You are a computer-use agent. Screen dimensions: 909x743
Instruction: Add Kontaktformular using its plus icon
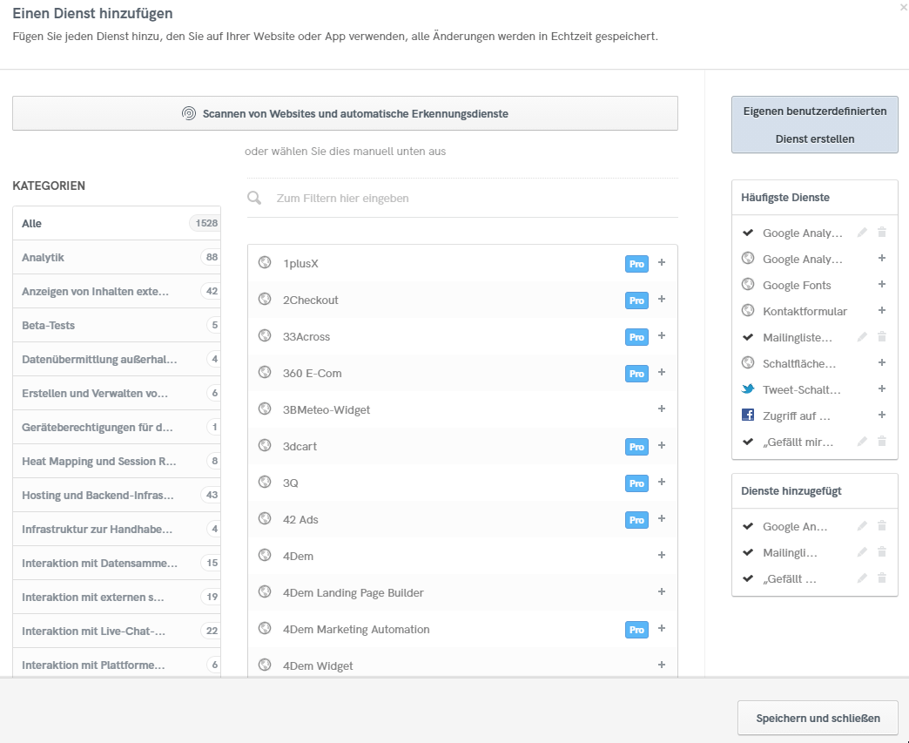(x=881, y=311)
